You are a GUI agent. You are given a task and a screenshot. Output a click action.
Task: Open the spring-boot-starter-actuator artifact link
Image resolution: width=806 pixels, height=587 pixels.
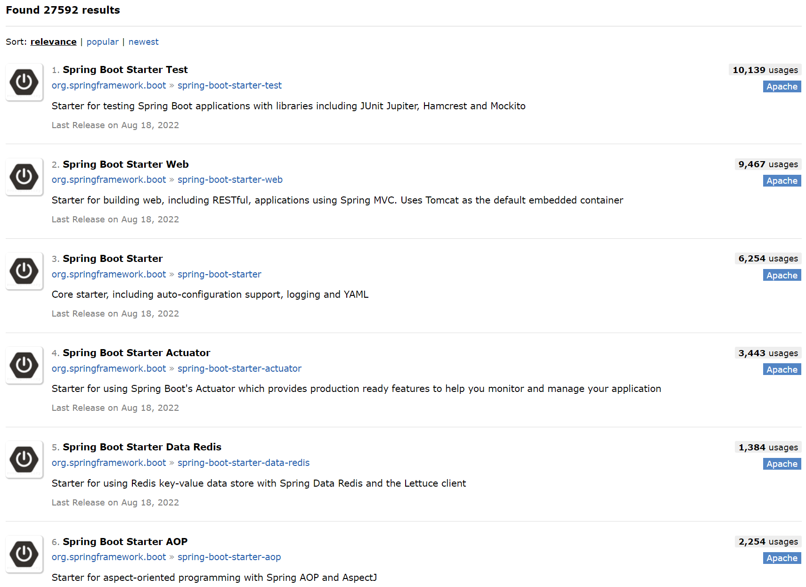pyautogui.click(x=239, y=368)
